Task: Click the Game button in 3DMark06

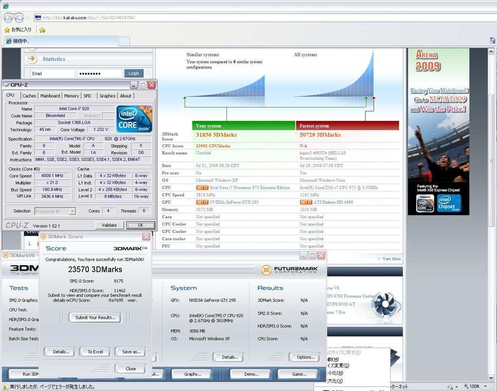Action: coord(299,374)
